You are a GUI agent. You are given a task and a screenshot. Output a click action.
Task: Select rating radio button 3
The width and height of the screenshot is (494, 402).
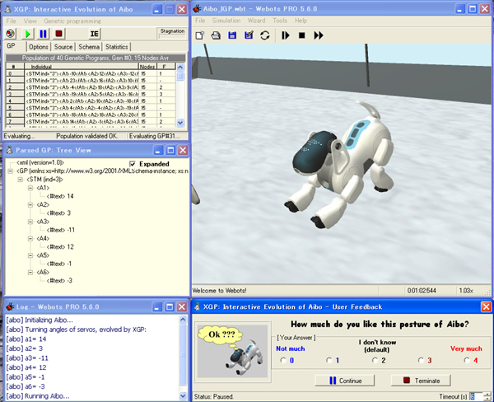(x=421, y=360)
